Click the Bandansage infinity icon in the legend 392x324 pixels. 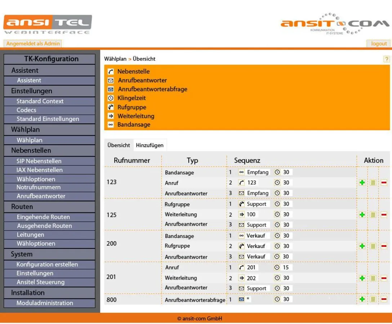(x=110, y=125)
